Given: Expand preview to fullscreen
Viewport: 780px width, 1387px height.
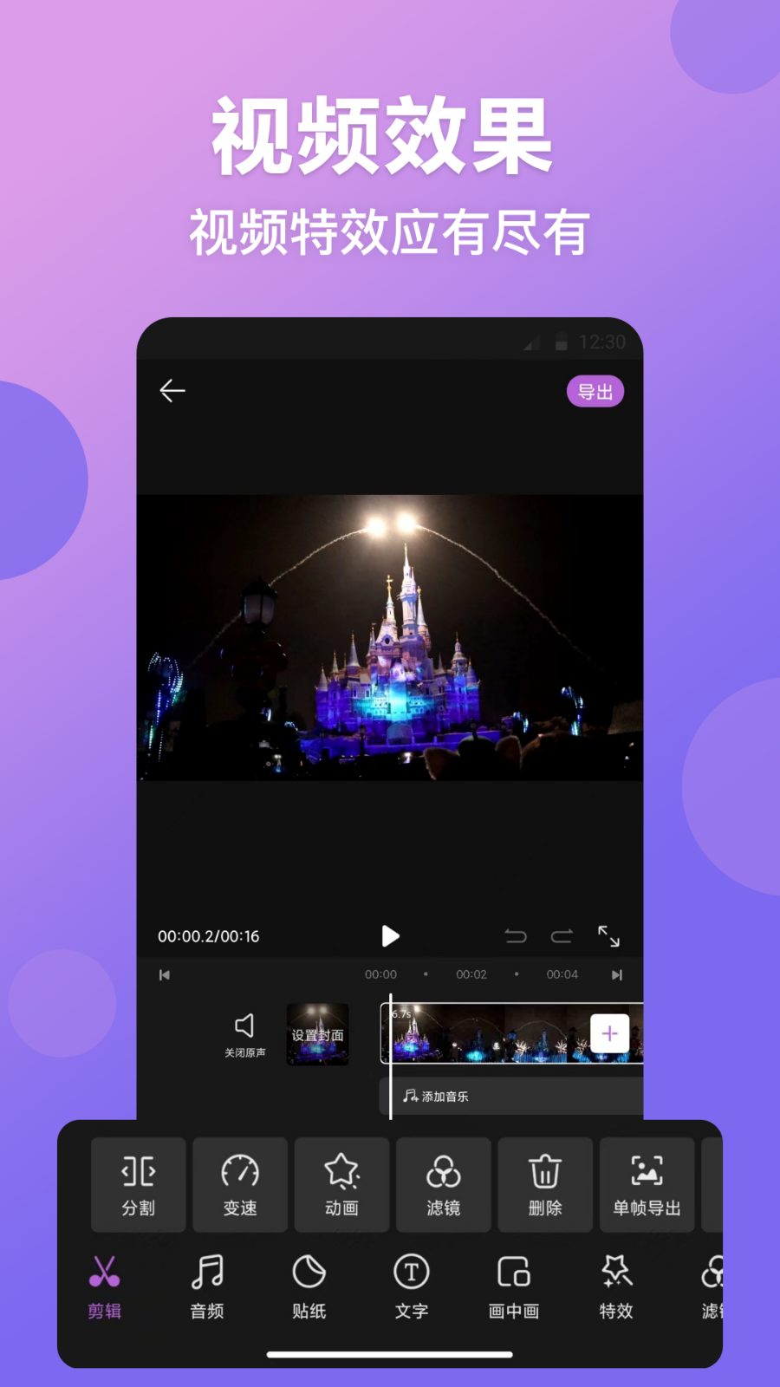Looking at the screenshot, I should 608,936.
